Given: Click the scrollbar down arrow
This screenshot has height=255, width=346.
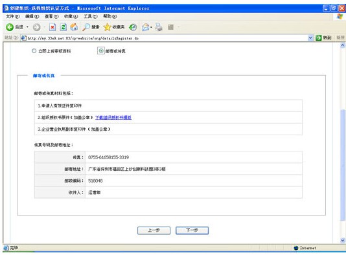Looking at the screenshot, I should click(x=343, y=240).
